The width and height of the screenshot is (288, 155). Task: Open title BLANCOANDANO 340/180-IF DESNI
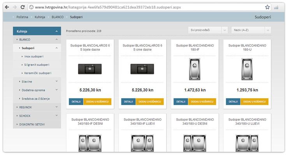click(x=90, y=122)
